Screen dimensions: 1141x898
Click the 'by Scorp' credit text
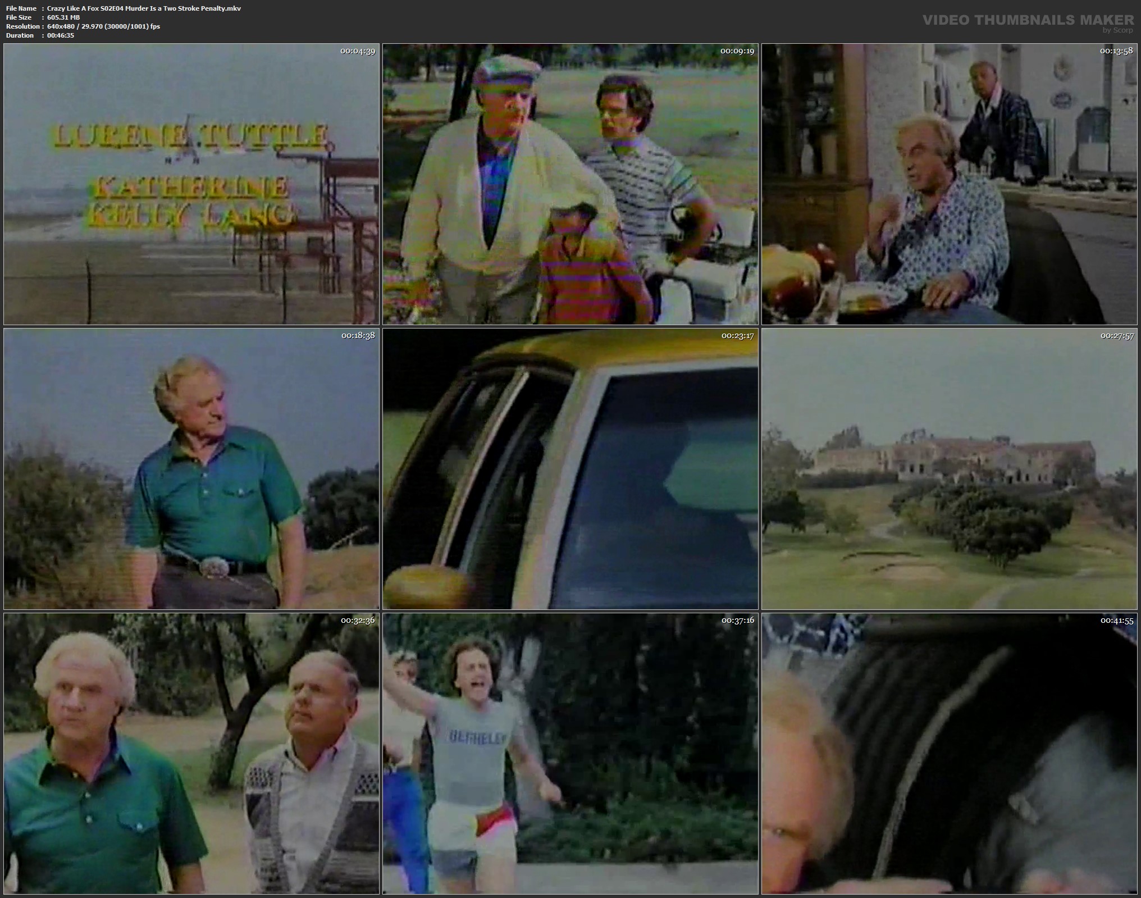pos(1118,30)
